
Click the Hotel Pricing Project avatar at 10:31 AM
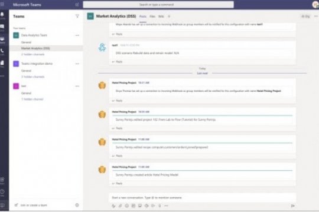(102, 85)
